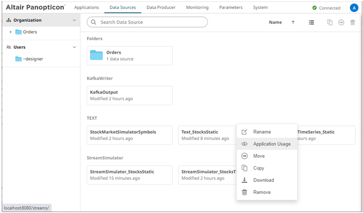The height and width of the screenshot is (213, 363).
Task: Choose Remove from the context menu
Action: coord(262,192)
